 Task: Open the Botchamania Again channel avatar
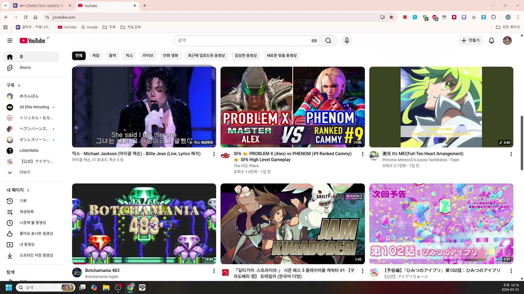point(77,272)
